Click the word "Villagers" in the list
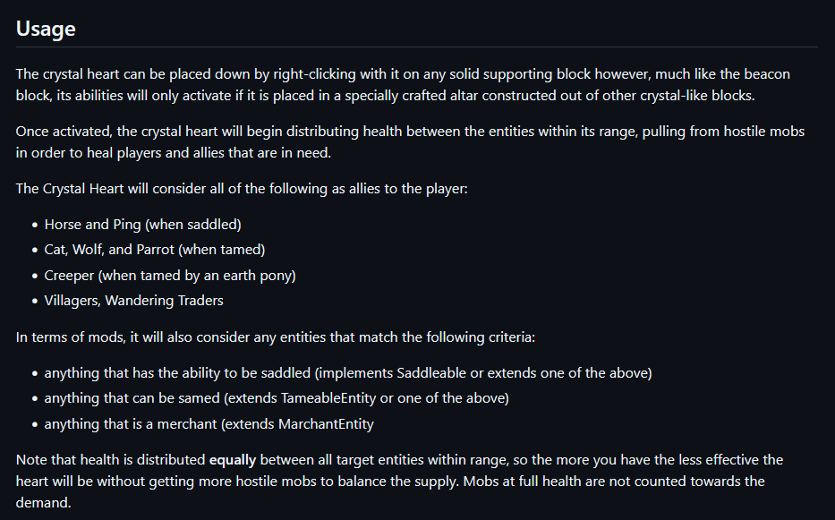This screenshot has width=835, height=520. [72, 301]
